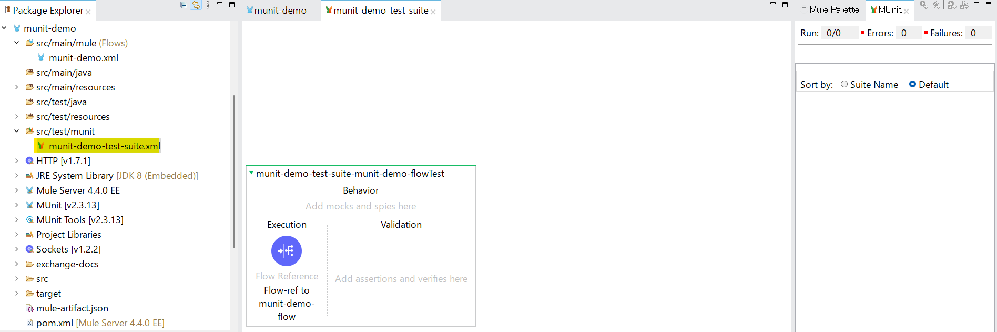Collapse the munit-demo-flowTest triangle in canvas
This screenshot has width=997, height=332.
251,173
